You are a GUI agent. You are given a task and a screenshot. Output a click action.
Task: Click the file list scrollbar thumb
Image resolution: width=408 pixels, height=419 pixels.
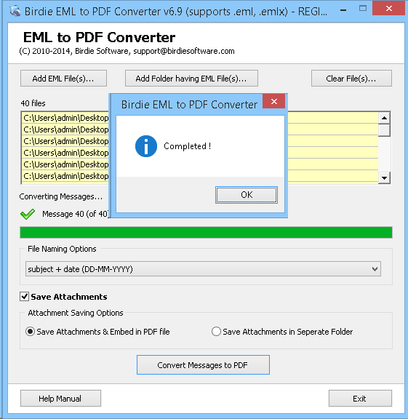384,130
